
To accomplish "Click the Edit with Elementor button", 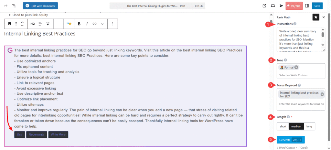I will tap(40, 6).
